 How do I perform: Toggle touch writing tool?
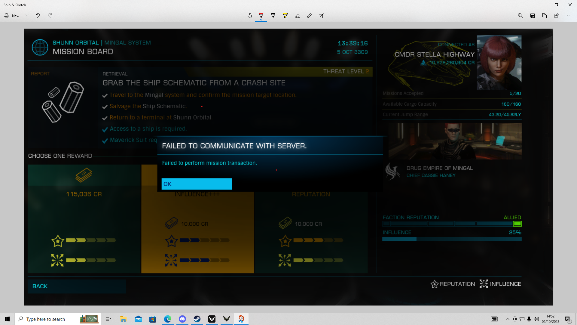249,16
